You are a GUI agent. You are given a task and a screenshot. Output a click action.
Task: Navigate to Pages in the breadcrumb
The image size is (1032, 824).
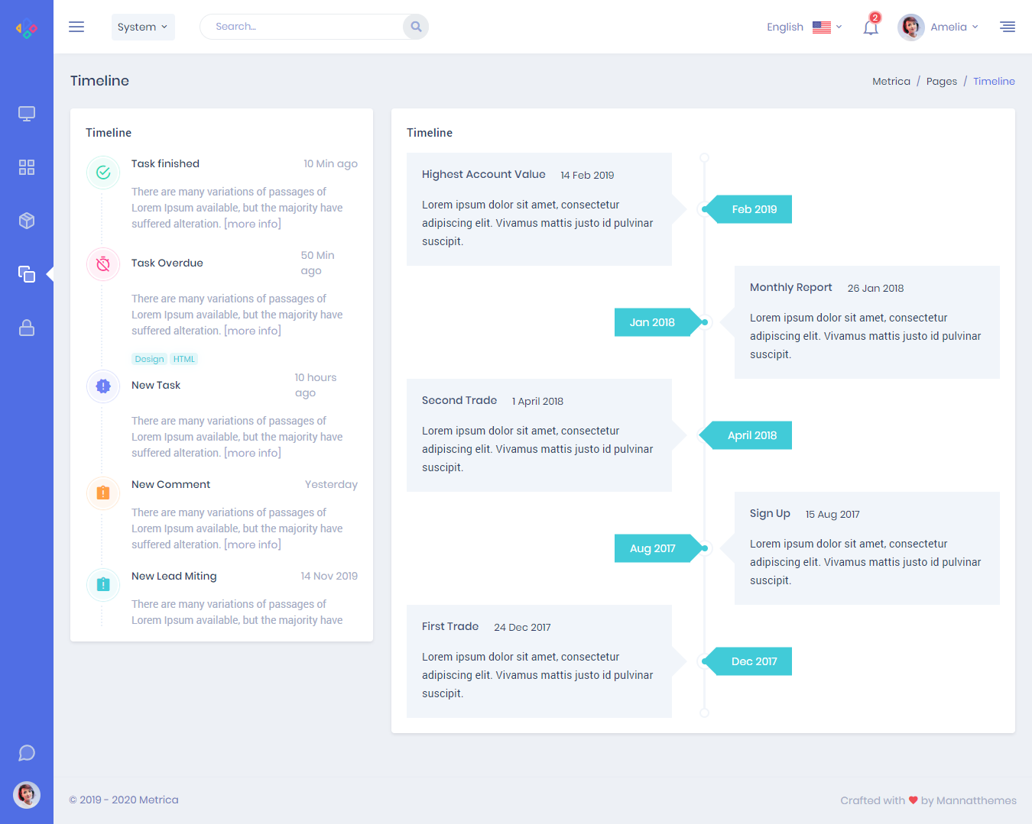pyautogui.click(x=941, y=81)
